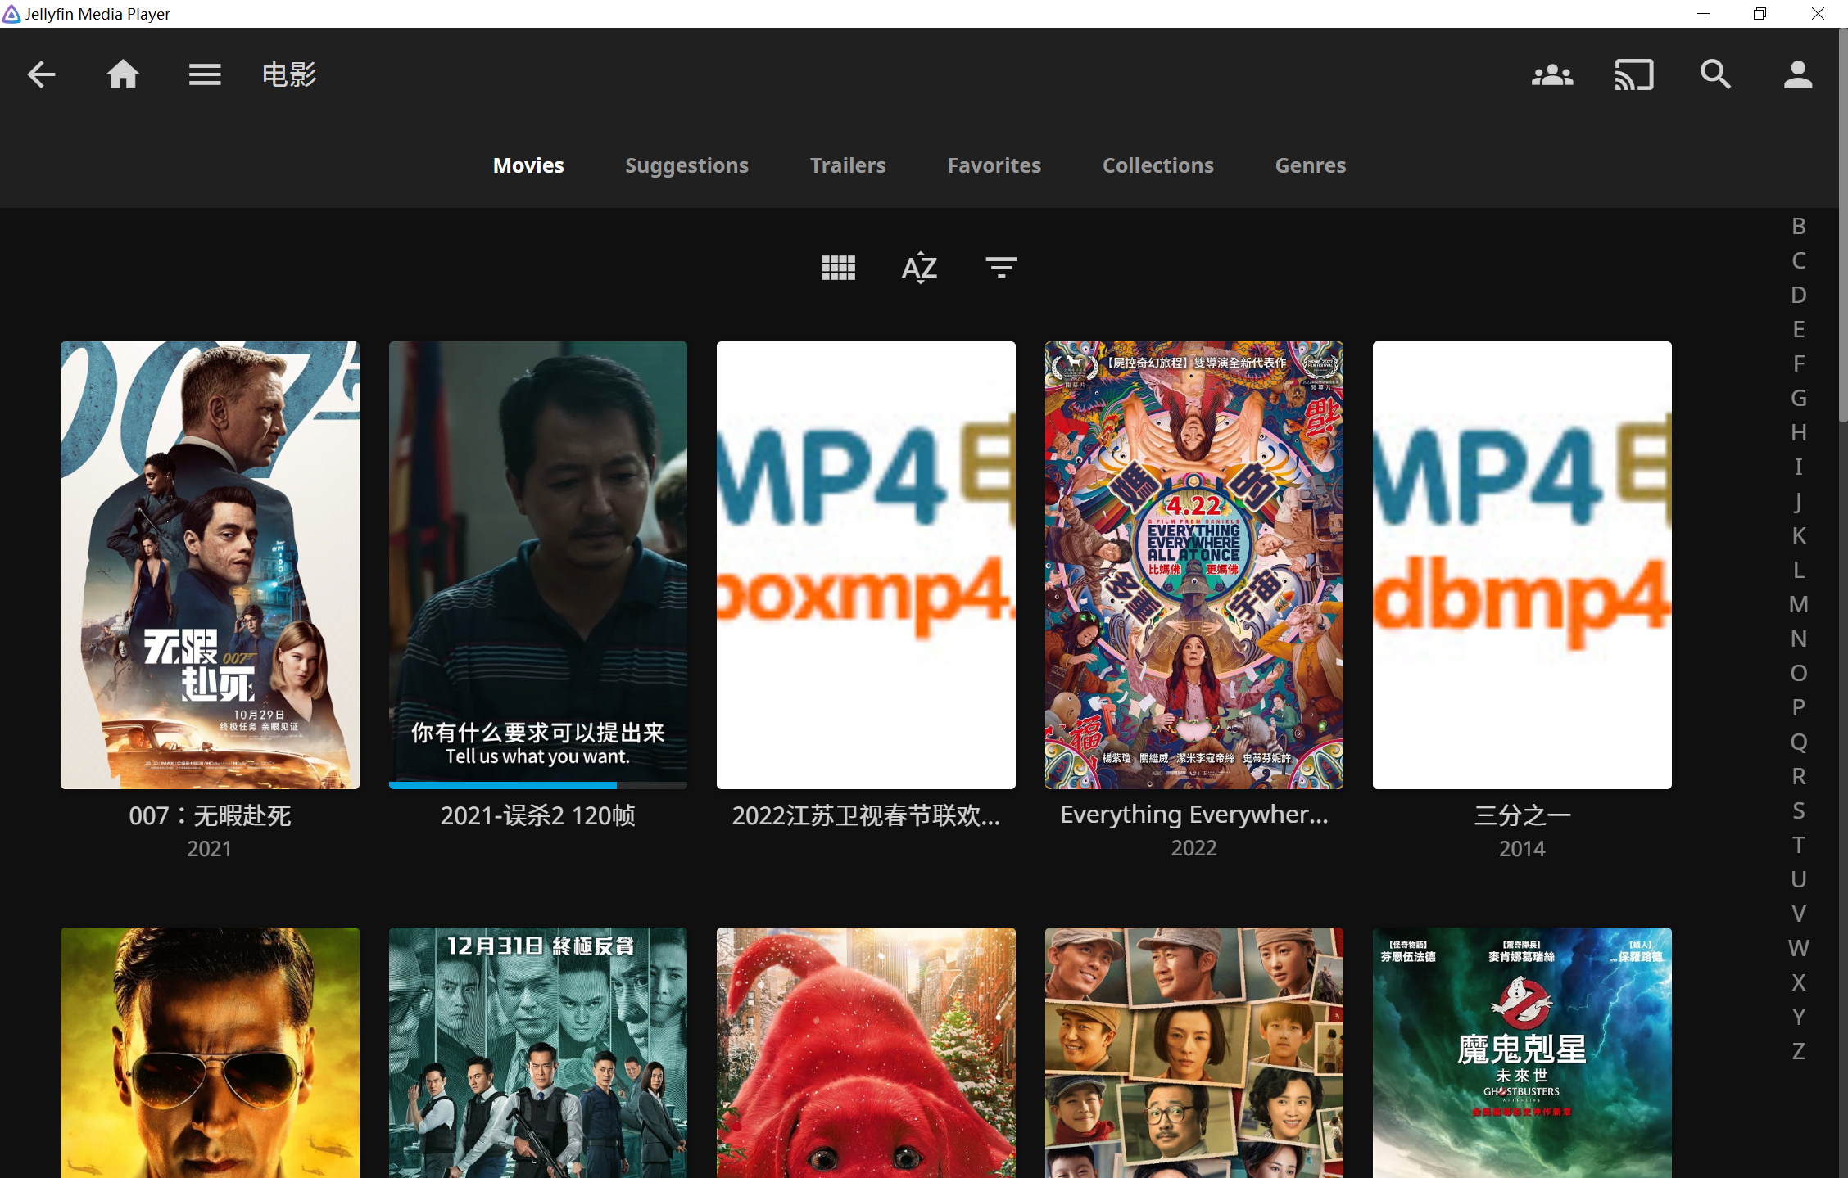Click the 三分之一 title link
The width and height of the screenshot is (1848, 1178).
tap(1522, 815)
